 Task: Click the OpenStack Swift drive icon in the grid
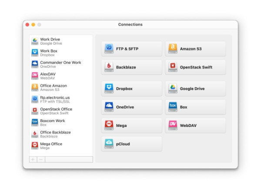point(173,67)
